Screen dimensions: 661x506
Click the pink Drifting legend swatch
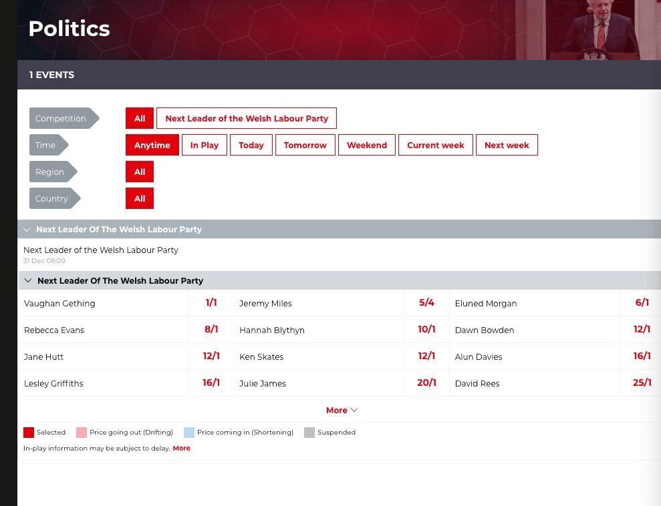(82, 433)
